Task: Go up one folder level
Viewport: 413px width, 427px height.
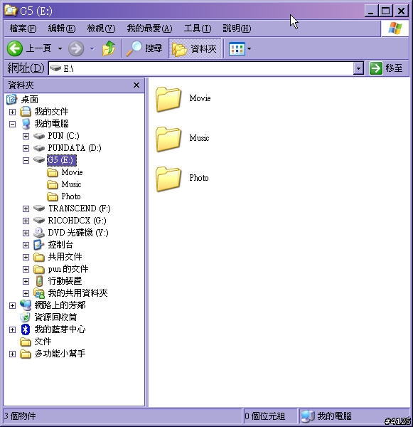Action: pyautogui.click(x=109, y=48)
